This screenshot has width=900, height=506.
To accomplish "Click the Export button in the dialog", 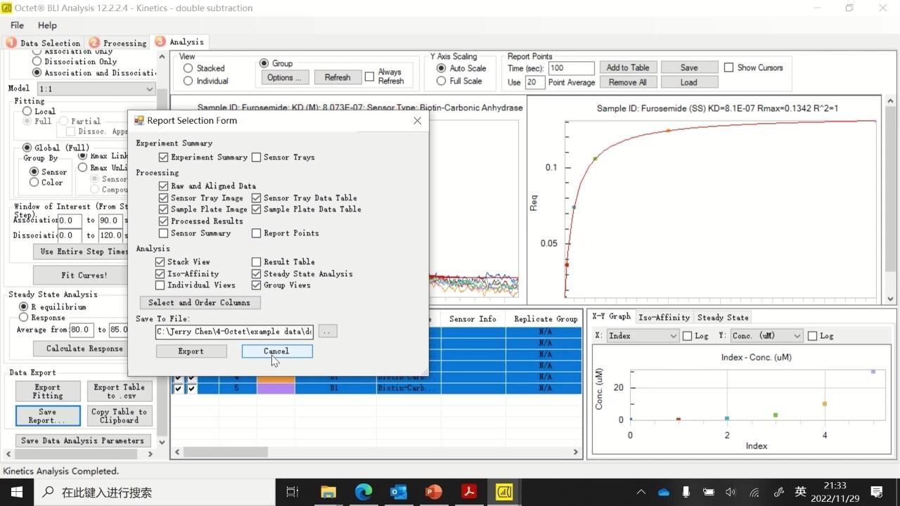I will [x=191, y=351].
